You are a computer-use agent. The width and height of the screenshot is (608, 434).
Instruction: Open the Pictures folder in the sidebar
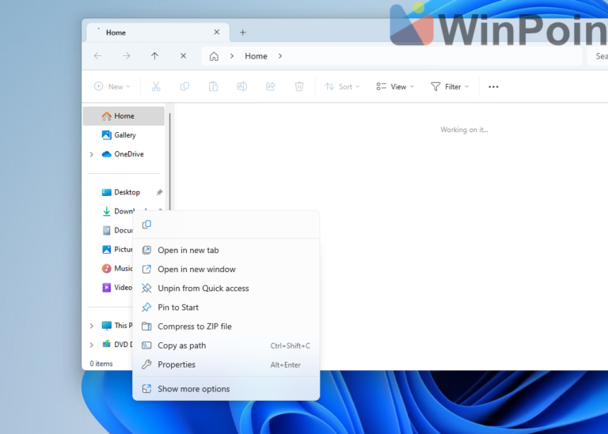click(x=116, y=249)
